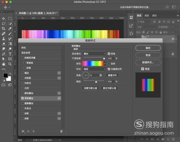Click the search icon in options bar
Screen dimensions: 180x142
167,7
